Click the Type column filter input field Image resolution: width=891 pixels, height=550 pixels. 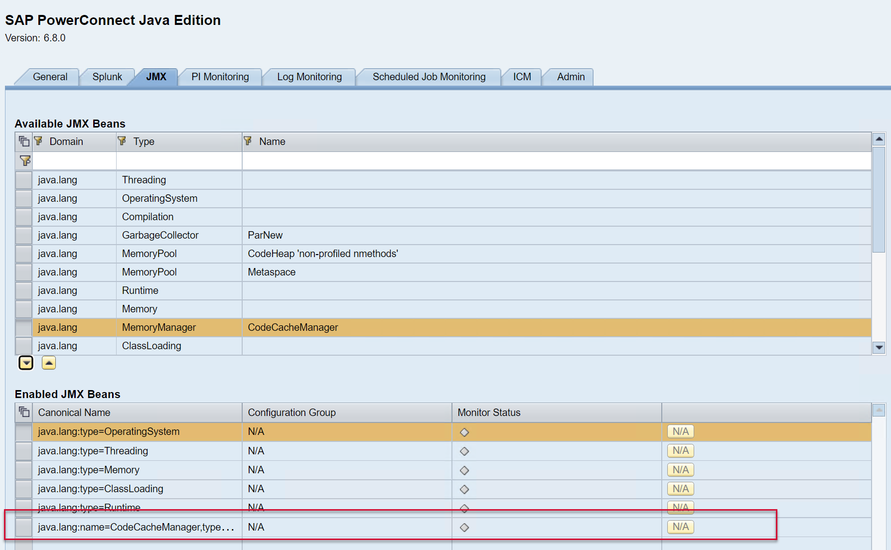pos(179,161)
